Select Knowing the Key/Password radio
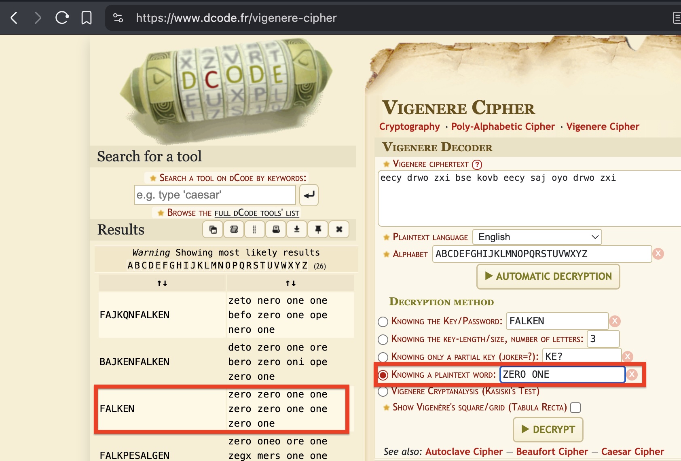Viewport: 681px width, 461px height. [x=383, y=322]
